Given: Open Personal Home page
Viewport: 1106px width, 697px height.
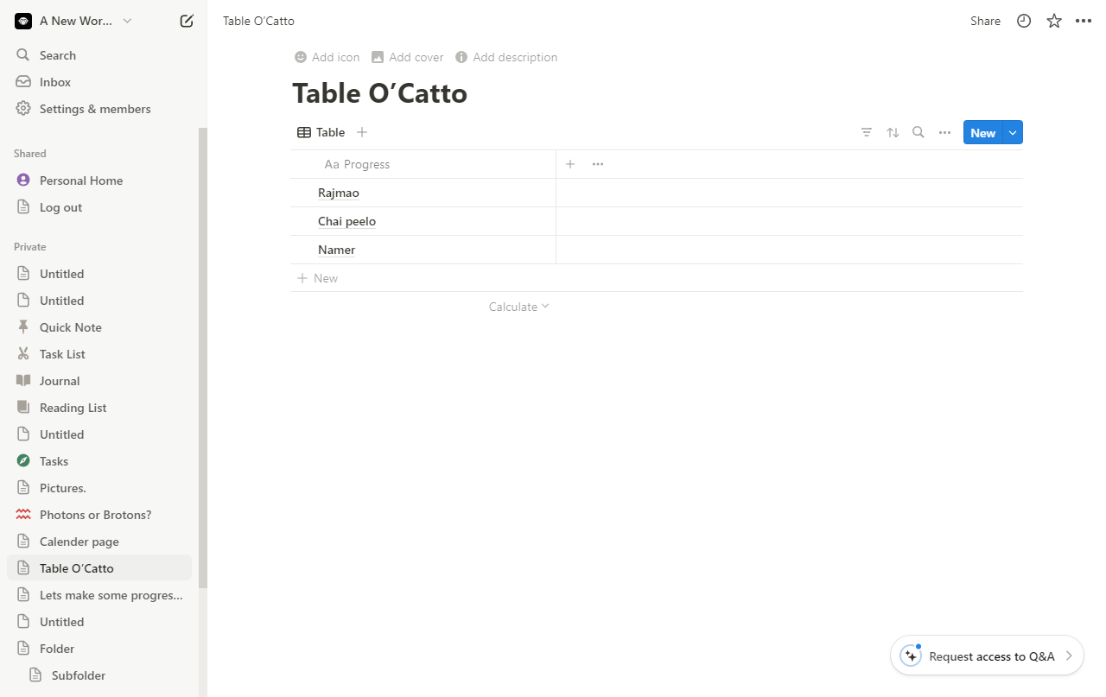Looking at the screenshot, I should pyautogui.click(x=99, y=181).
